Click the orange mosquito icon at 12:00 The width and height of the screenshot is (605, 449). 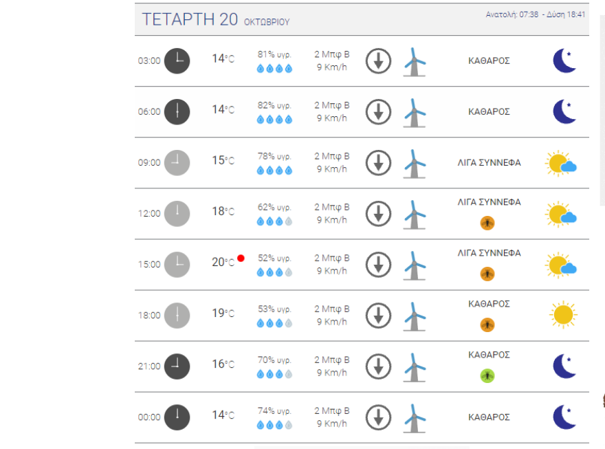point(487,223)
